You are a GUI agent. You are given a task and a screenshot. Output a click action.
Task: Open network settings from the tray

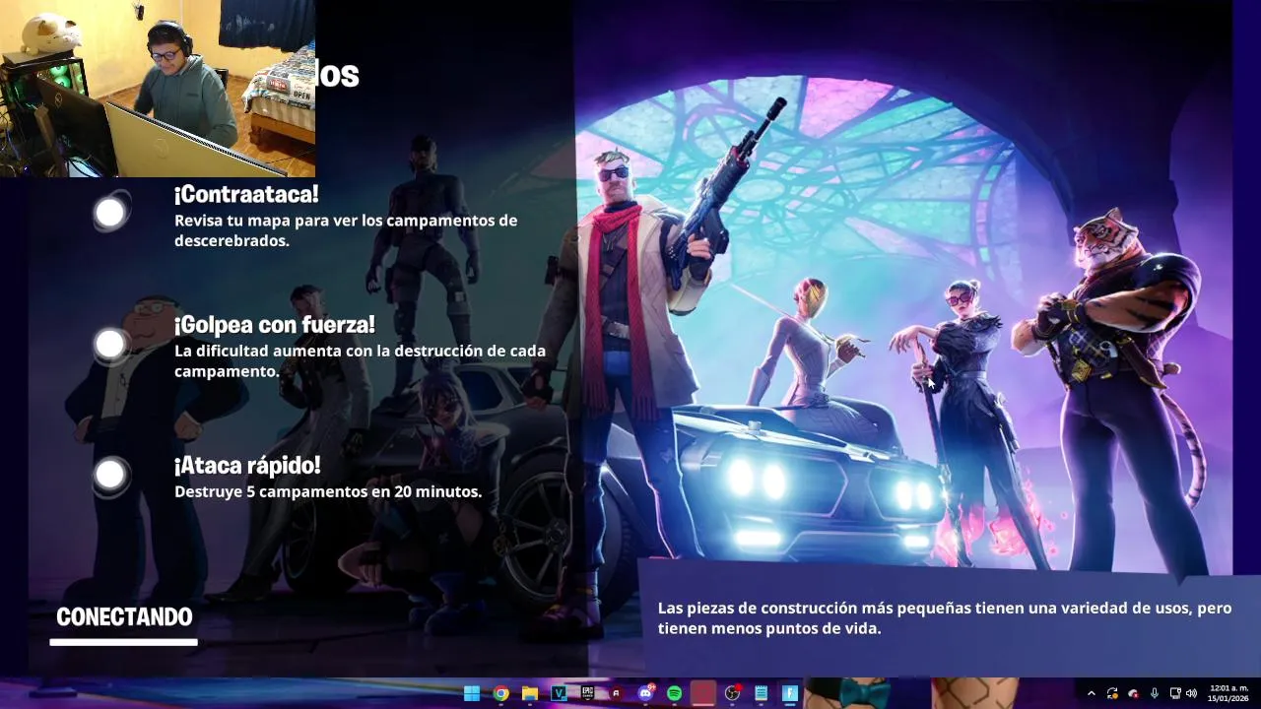click(x=1175, y=693)
